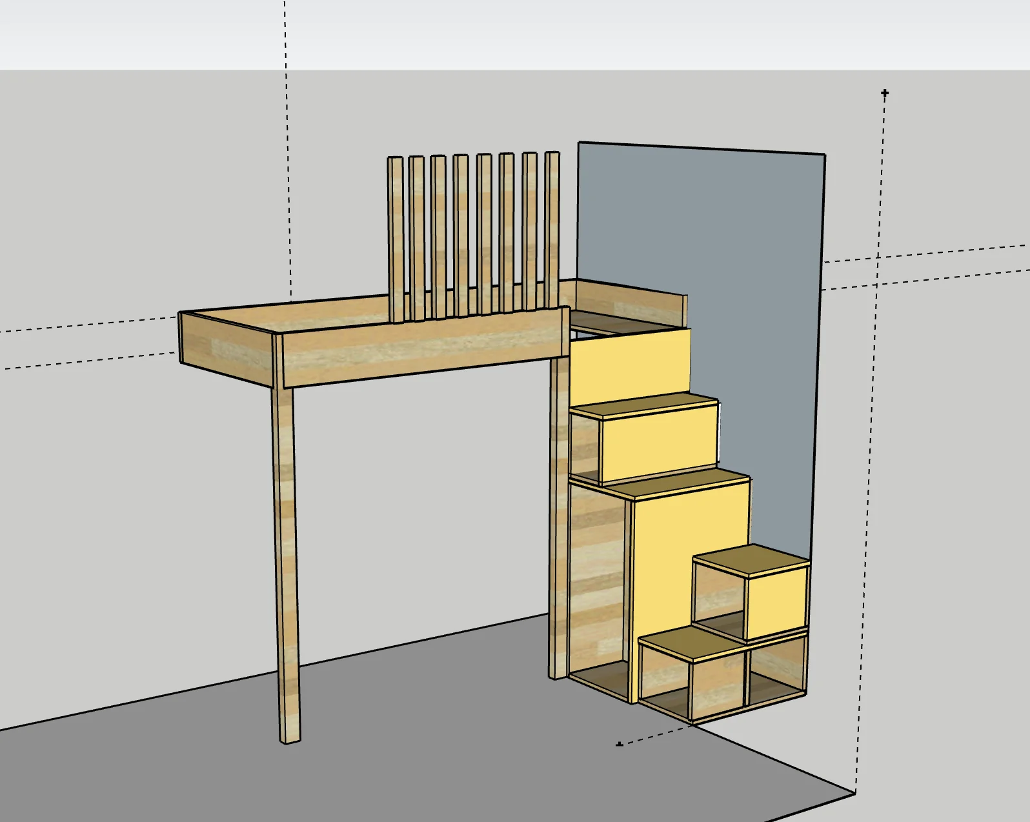Screen dimensions: 1030x822
Task: Select the large yellow cabinet front panel
Action: coord(691,568)
